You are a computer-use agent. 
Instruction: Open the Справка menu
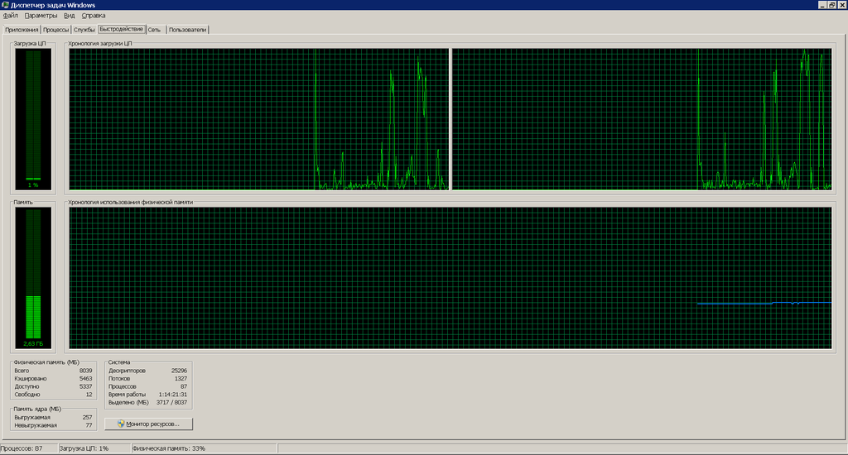[x=94, y=16]
